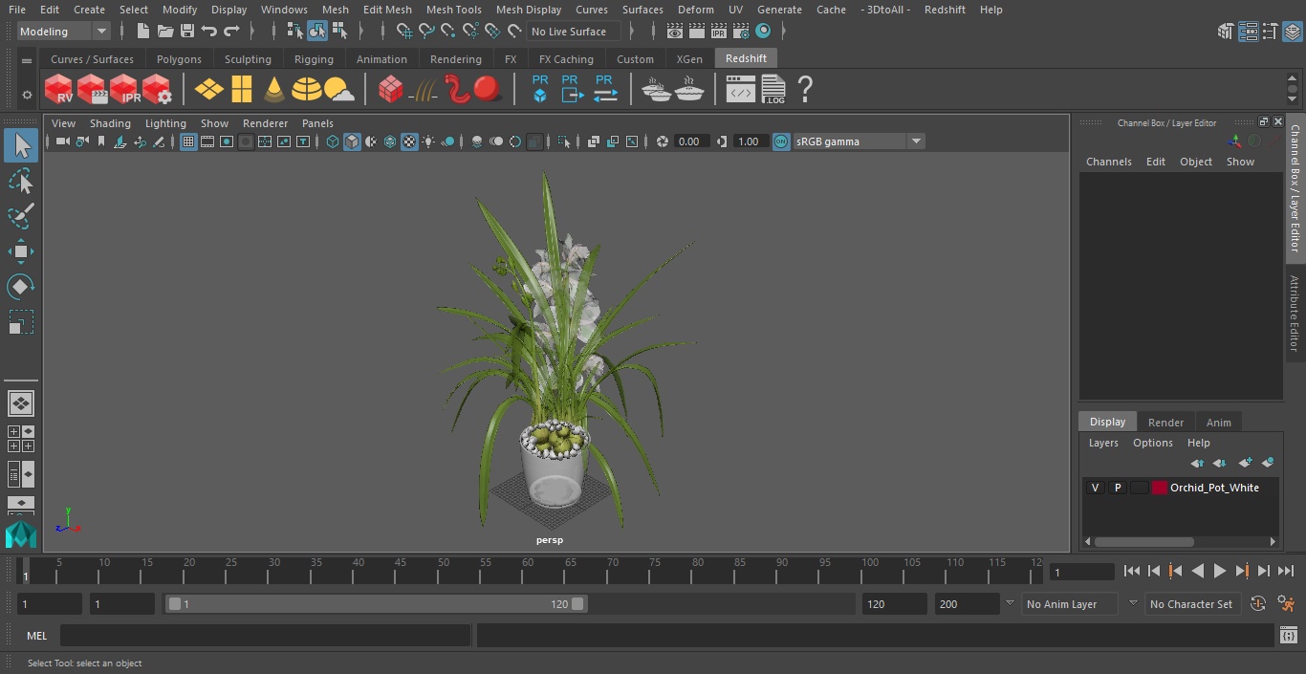Activate the Move tool
Screen dimensions: 1306x674
(20, 251)
